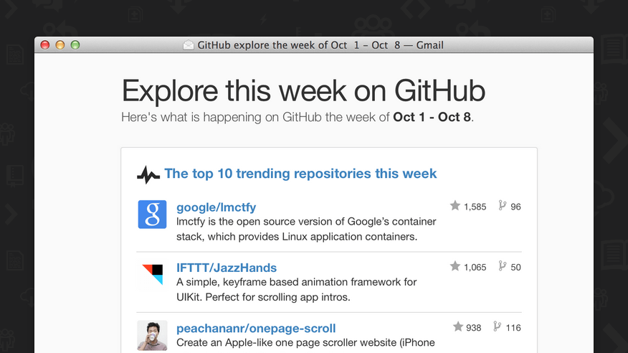The width and height of the screenshot is (628, 353).
Task: Click the envelope icon in window title
Action: (189, 45)
